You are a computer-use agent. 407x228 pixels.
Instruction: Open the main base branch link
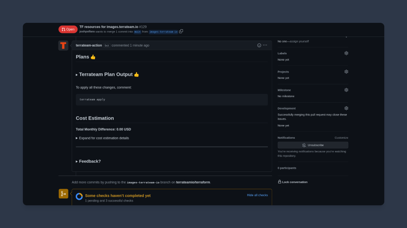[137, 31]
